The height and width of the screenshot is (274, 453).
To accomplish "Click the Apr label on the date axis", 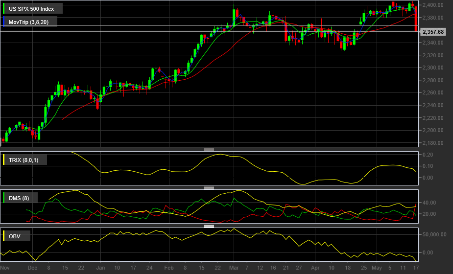I will tap(315, 268).
